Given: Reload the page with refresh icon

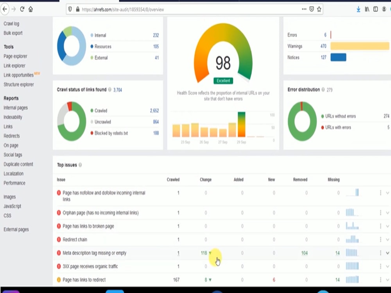Looking at the screenshot, I should pos(22,9).
